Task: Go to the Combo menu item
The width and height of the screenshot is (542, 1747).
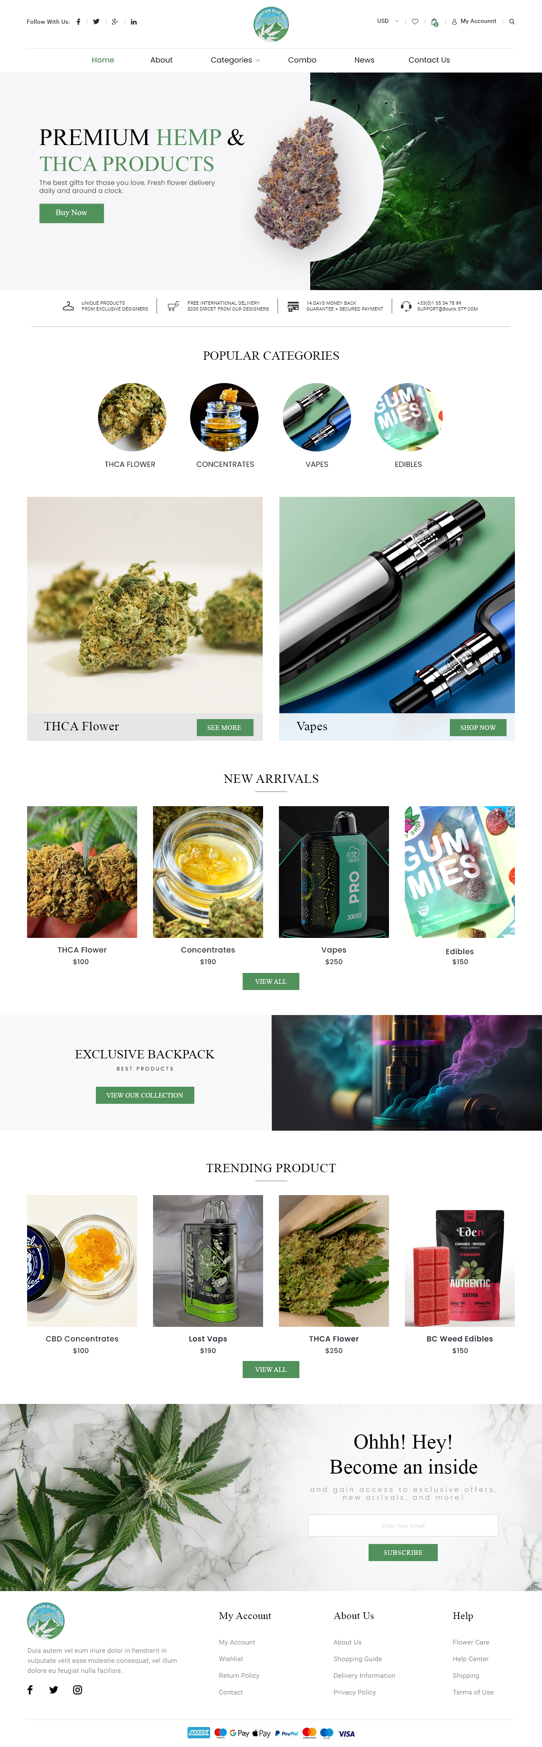Action: pyautogui.click(x=302, y=60)
